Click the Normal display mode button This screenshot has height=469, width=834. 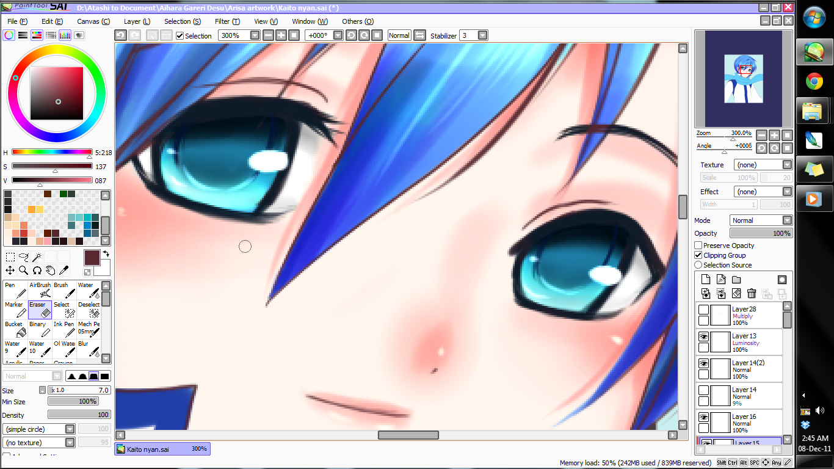(x=399, y=35)
